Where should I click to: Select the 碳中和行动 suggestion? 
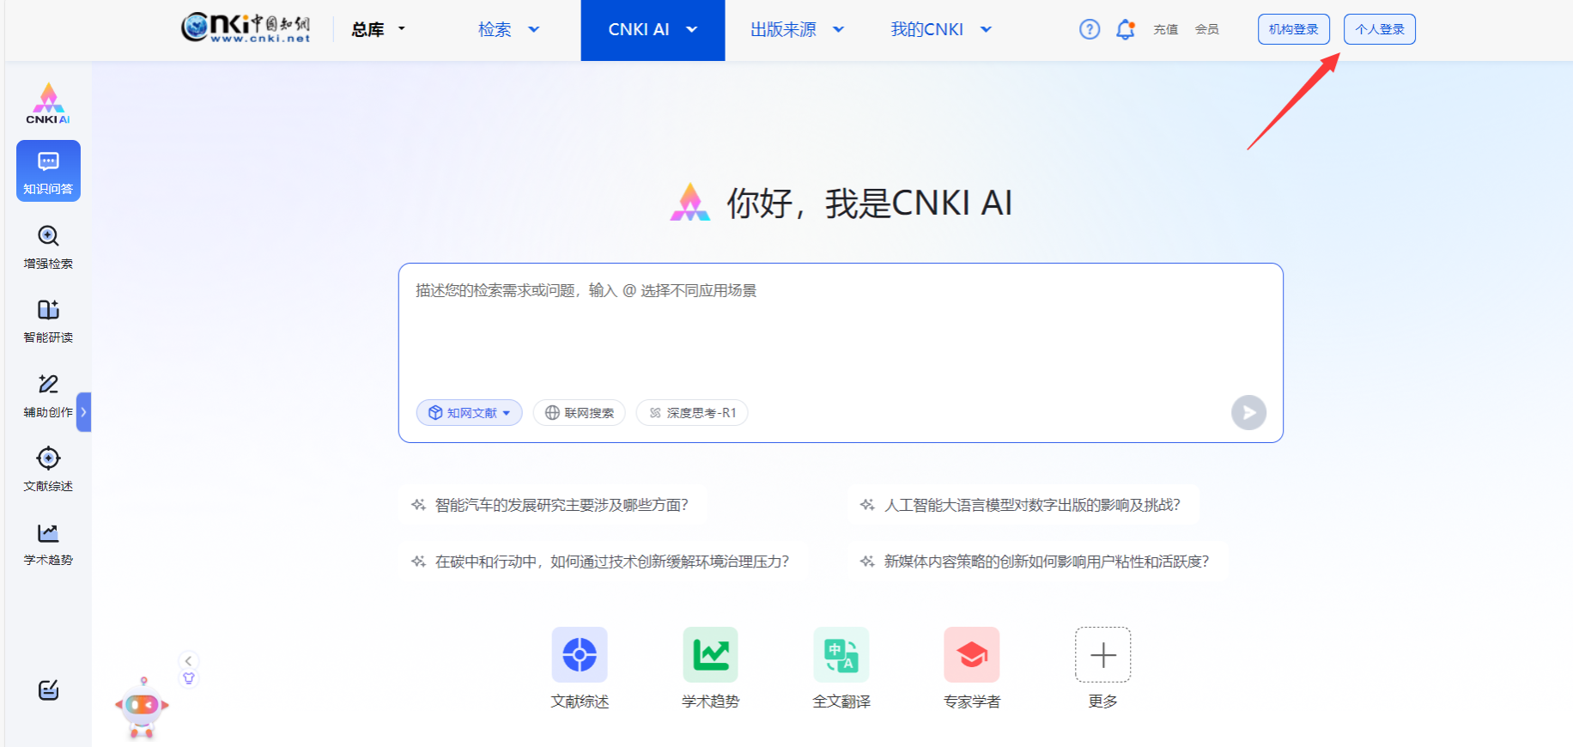tap(601, 562)
